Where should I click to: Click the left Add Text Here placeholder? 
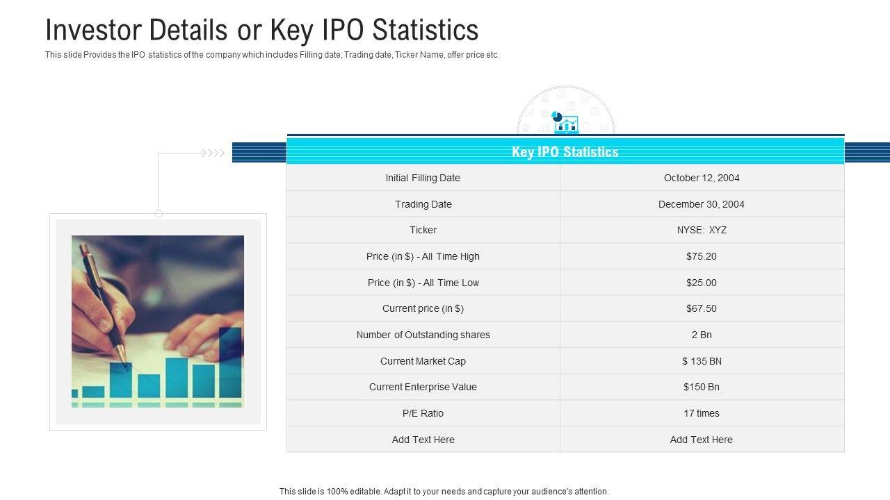(423, 440)
